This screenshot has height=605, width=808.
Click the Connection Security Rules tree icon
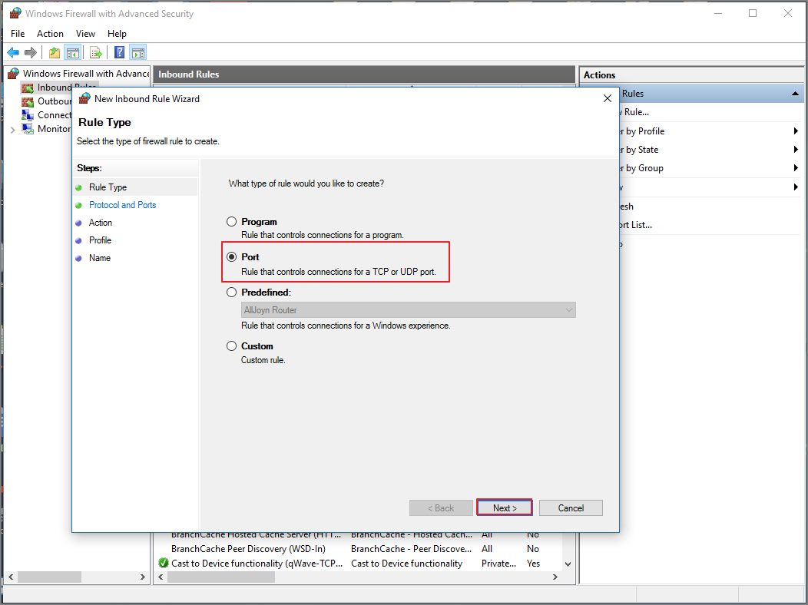tap(28, 115)
